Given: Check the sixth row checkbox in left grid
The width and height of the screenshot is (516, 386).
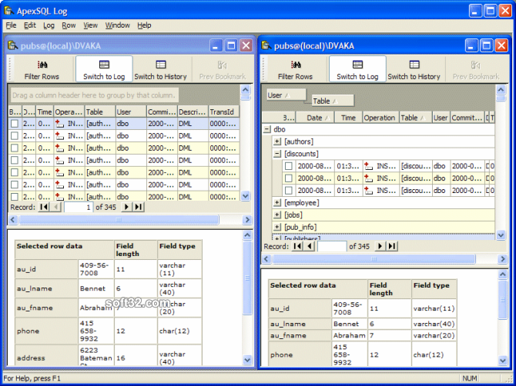Looking at the screenshot, I should pyautogui.click(x=15, y=185).
